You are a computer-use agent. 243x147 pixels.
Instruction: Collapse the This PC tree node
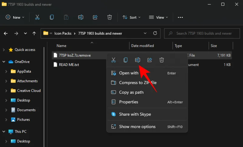tap(4, 132)
